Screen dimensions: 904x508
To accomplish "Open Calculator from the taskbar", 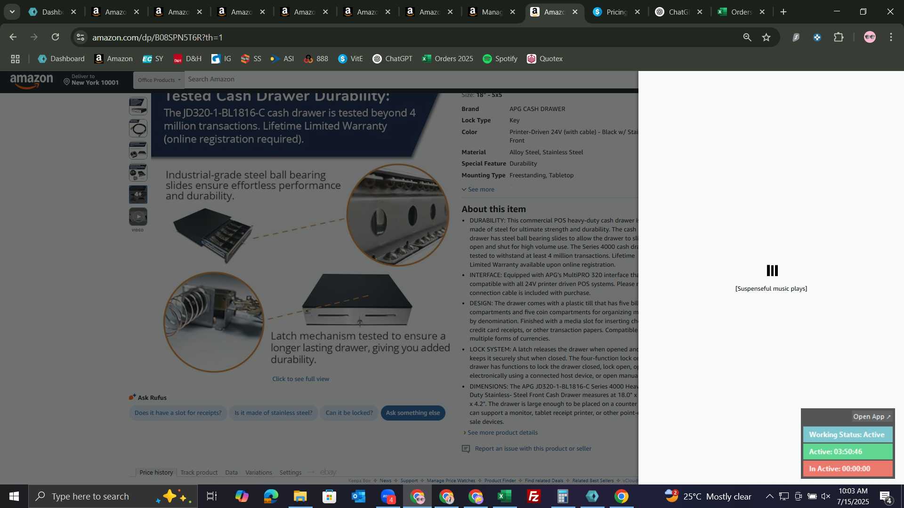I will [x=563, y=496].
